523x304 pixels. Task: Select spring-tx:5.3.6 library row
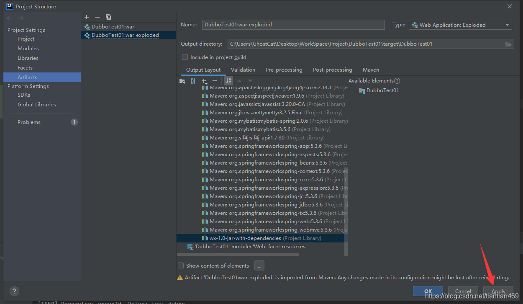point(262,213)
